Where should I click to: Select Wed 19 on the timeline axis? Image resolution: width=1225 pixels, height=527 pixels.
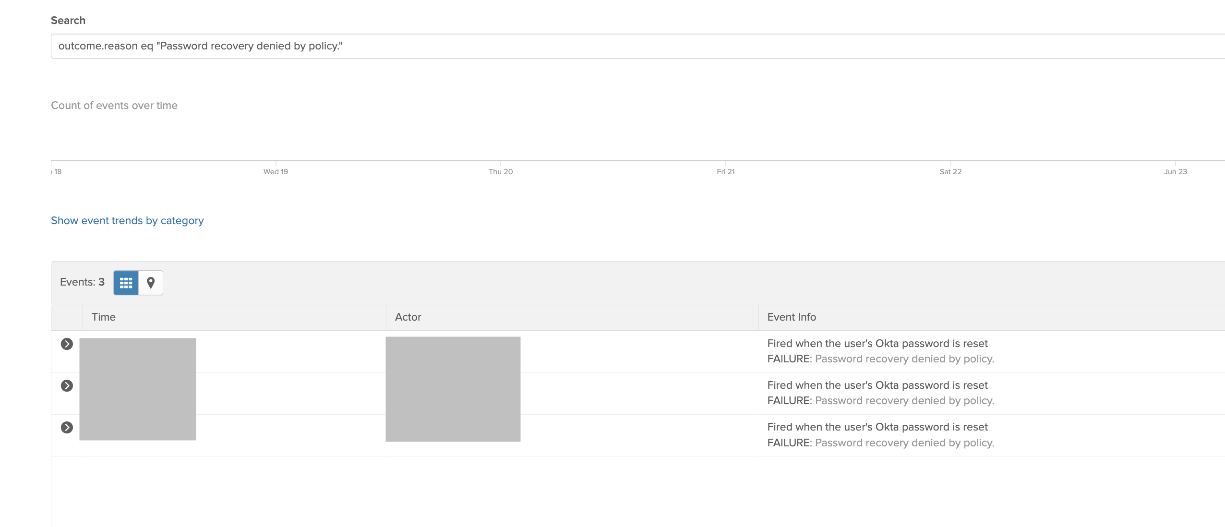point(276,172)
